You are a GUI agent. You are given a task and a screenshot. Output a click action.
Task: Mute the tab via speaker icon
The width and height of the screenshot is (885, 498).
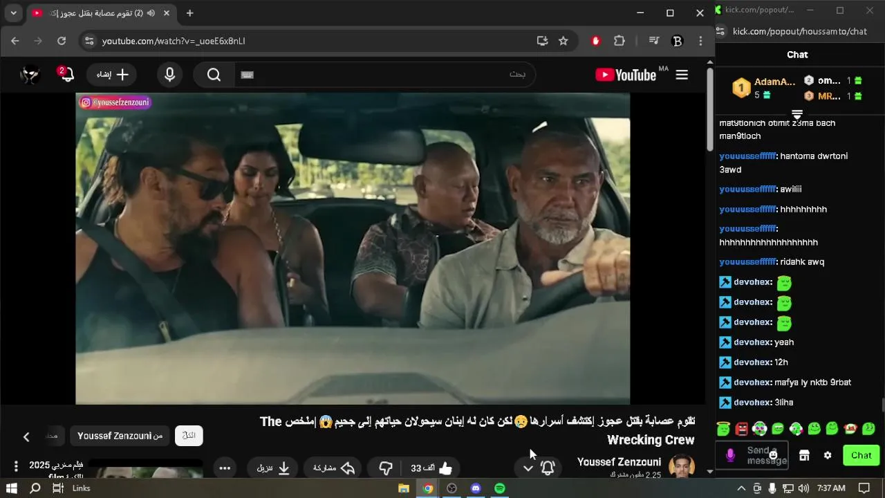[x=151, y=13]
